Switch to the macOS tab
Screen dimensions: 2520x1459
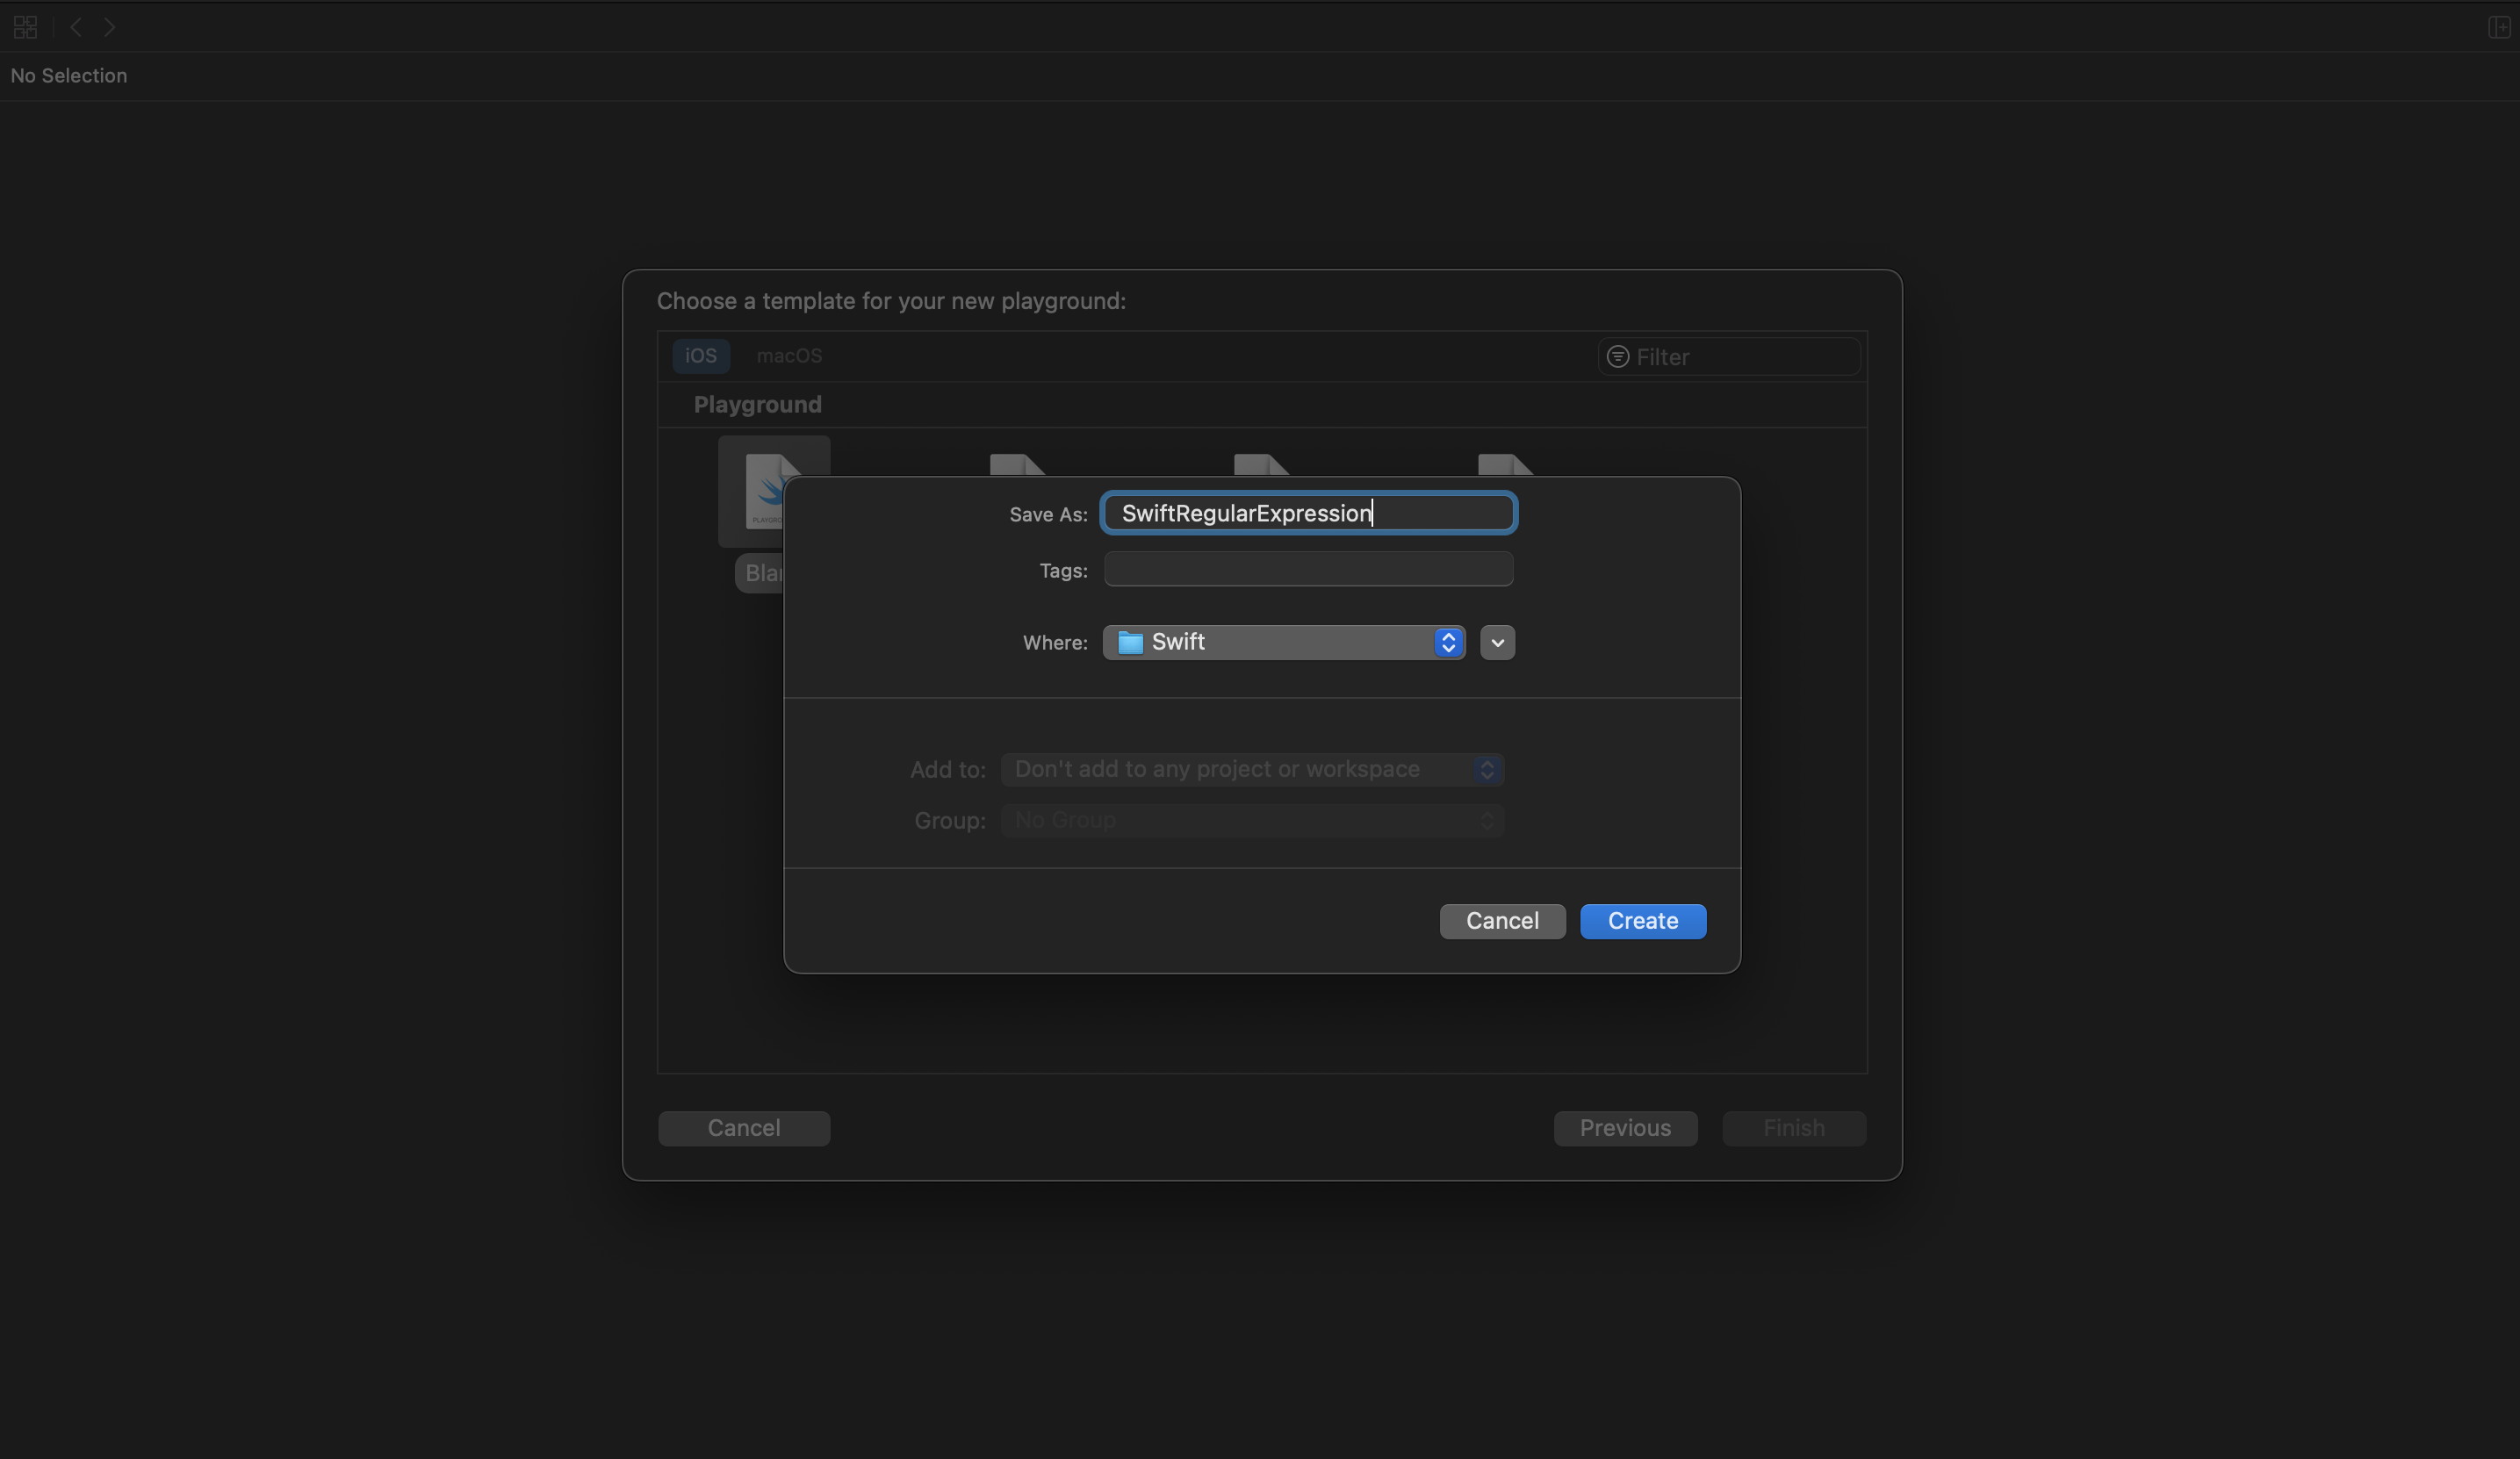coord(789,356)
